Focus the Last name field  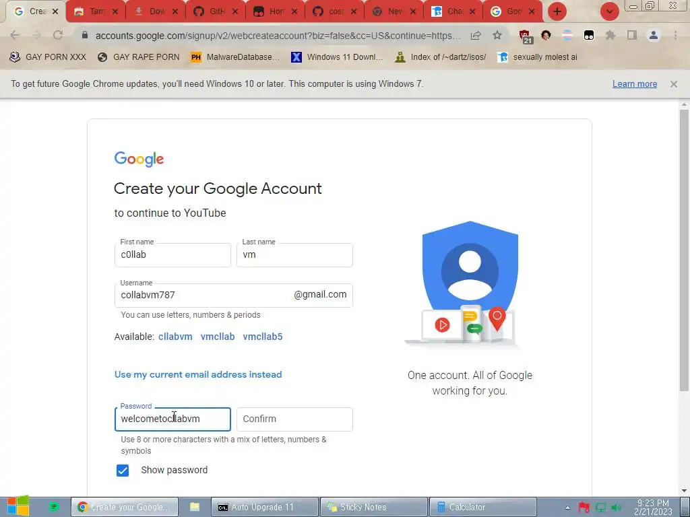coord(294,255)
